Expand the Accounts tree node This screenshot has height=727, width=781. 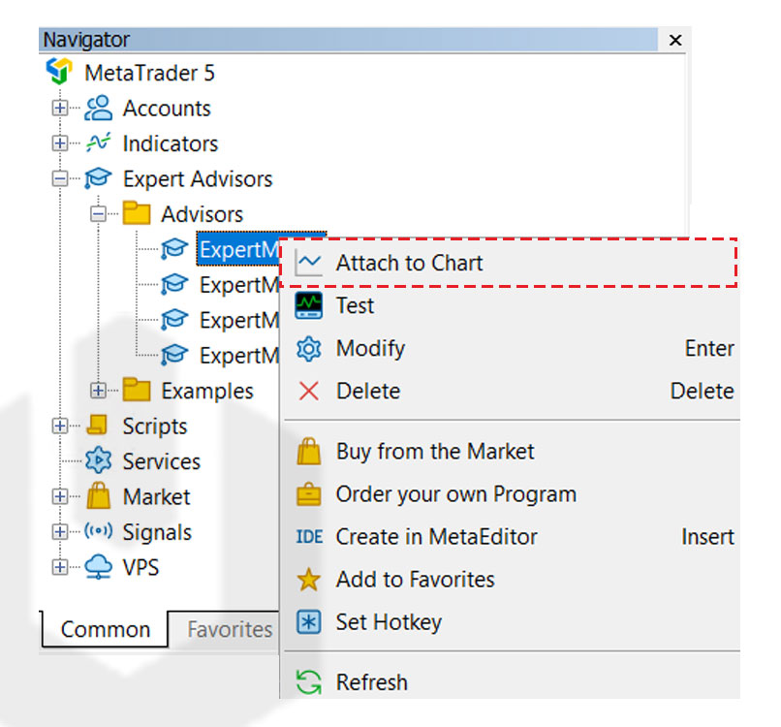tap(60, 109)
